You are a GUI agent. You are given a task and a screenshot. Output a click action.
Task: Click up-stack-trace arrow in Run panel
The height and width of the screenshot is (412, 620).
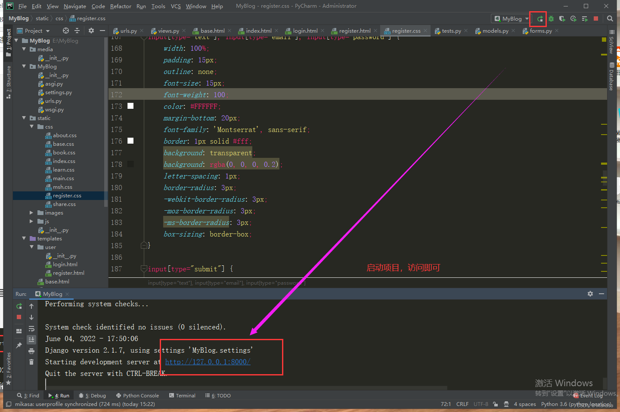click(31, 306)
